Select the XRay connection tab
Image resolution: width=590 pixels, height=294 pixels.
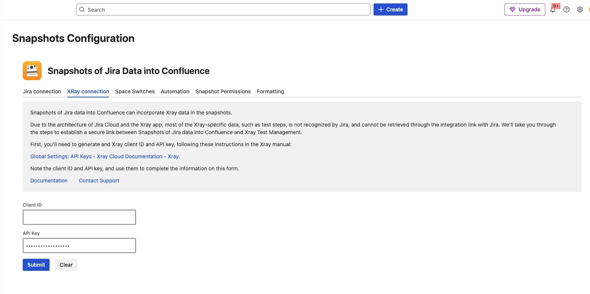[x=88, y=92]
